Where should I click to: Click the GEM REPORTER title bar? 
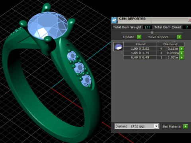(x=151, y=20)
